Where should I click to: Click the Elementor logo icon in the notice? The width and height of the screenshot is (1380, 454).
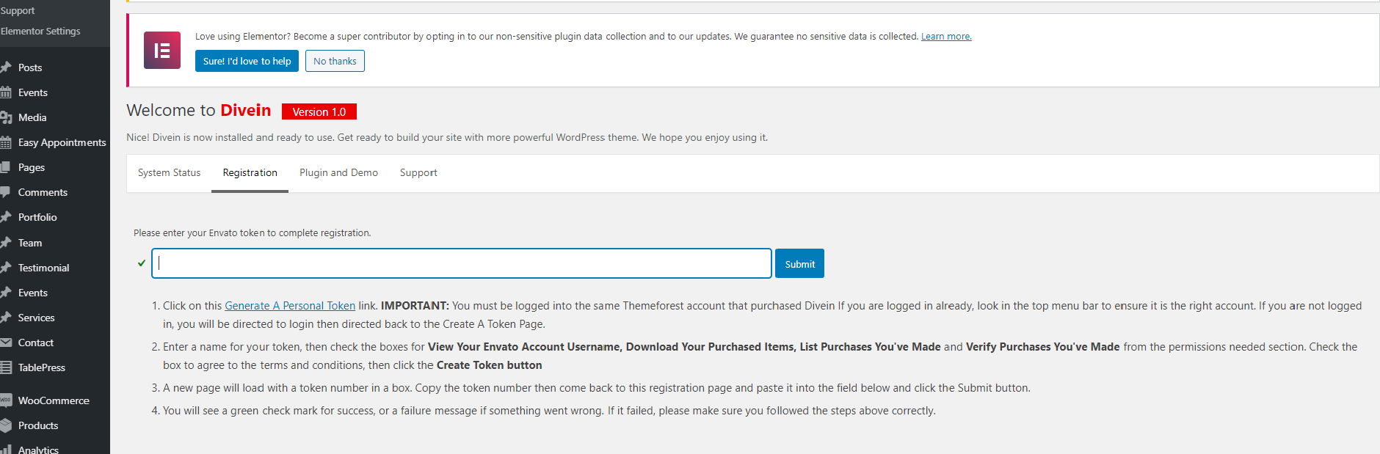point(162,51)
